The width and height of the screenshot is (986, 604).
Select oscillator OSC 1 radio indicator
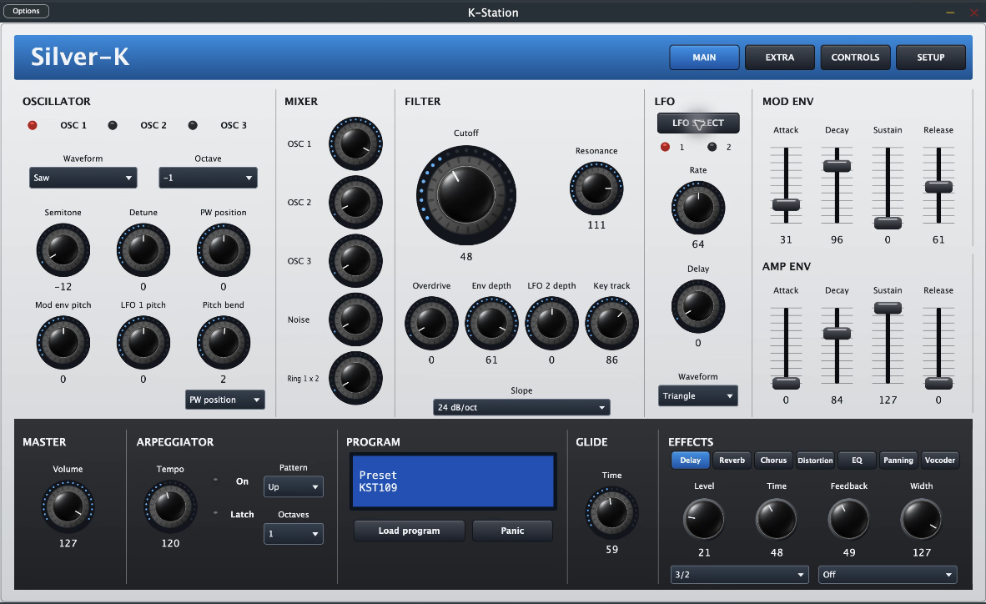click(33, 125)
